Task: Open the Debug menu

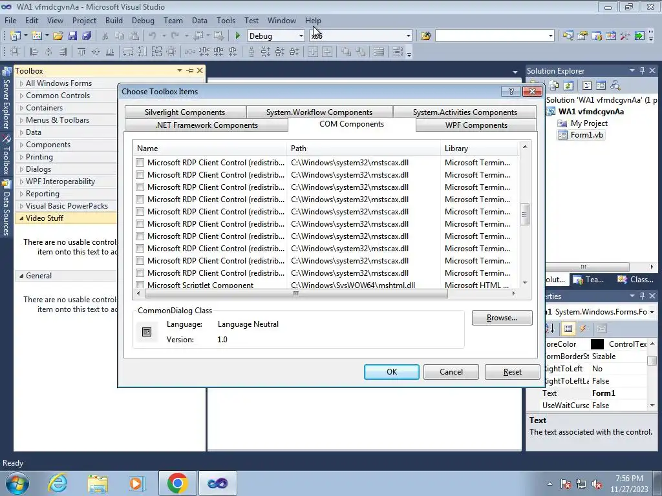Action: point(143,20)
